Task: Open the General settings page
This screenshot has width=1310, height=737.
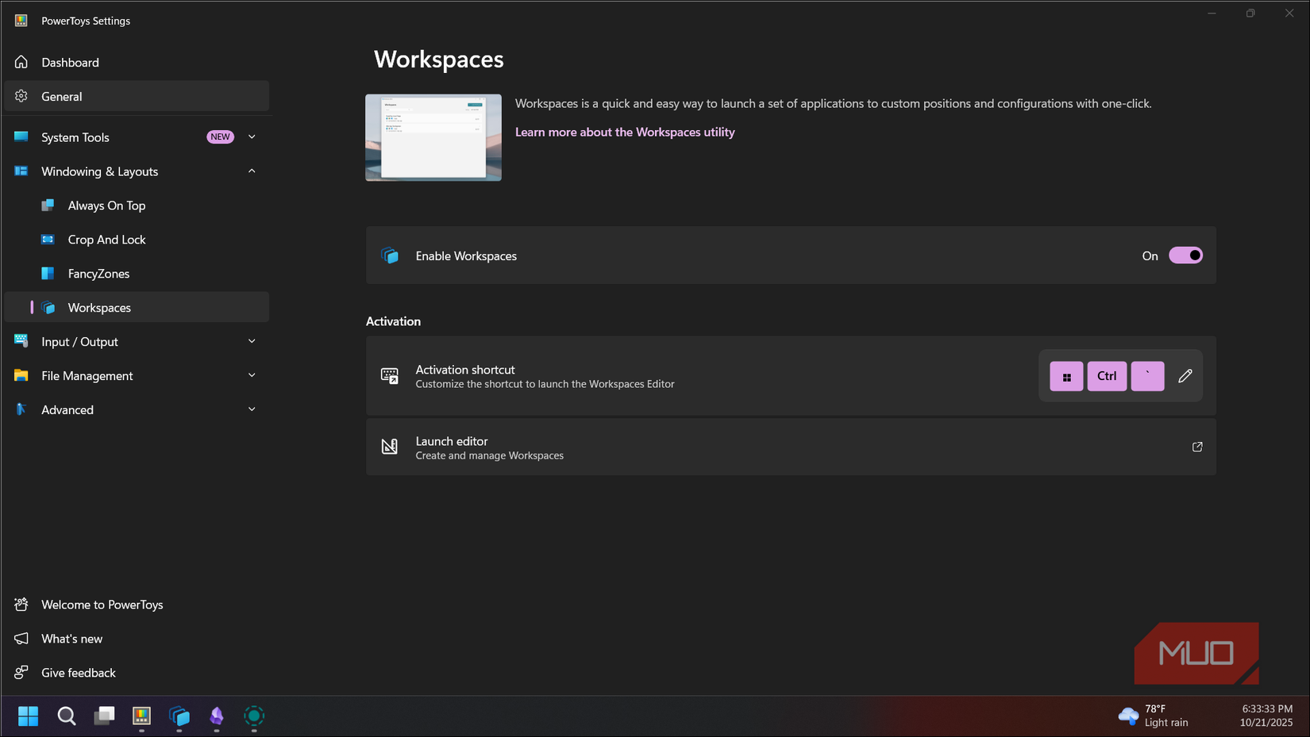Action: coord(61,96)
